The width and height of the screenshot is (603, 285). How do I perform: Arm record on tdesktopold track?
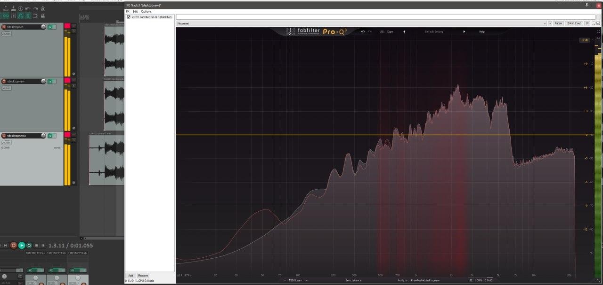click(x=4, y=27)
